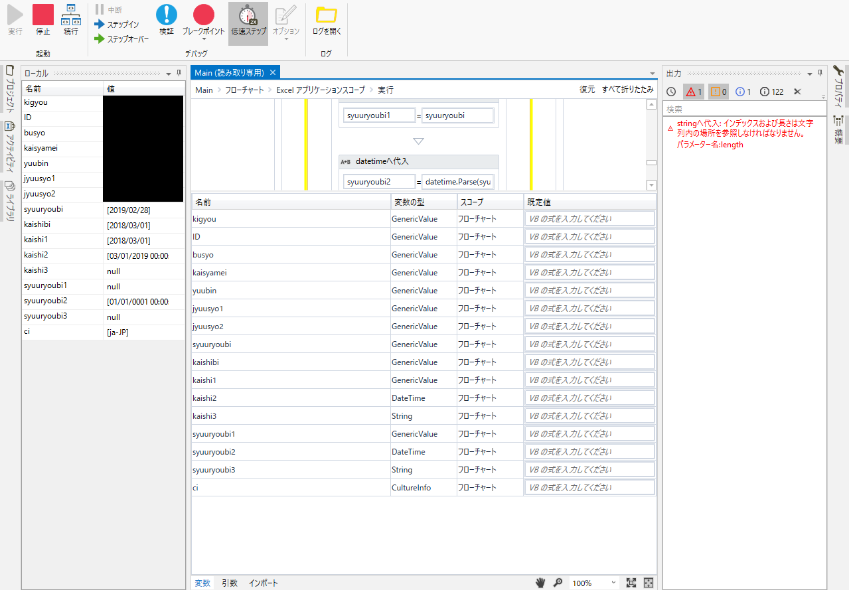Open the ライブラリ side panel tab
This screenshot has width=849, height=590.
click(x=9, y=201)
